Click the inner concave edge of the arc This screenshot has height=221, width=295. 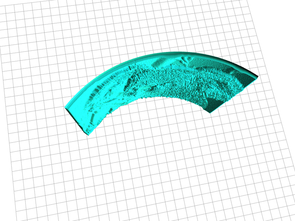pos(162,97)
